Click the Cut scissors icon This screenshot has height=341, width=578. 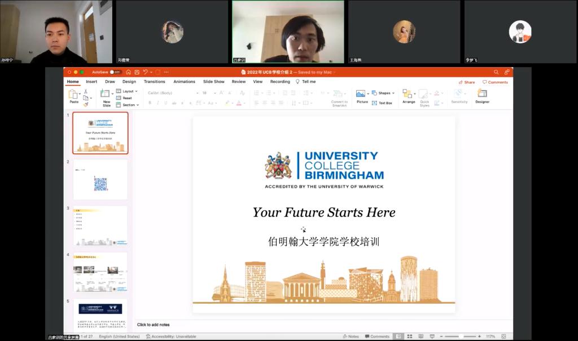point(86,91)
